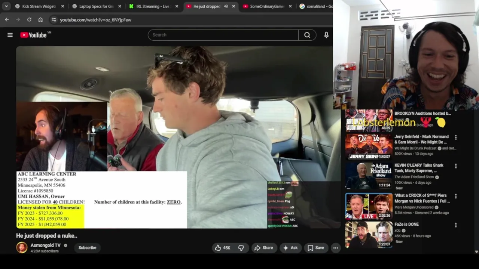Open the Ask AI button

tap(290, 248)
